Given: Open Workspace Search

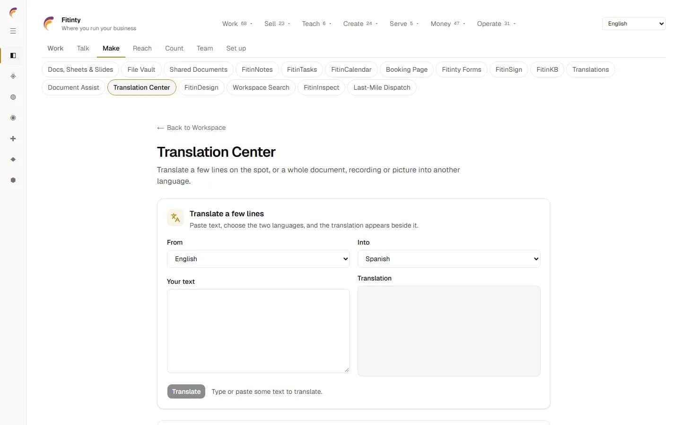Looking at the screenshot, I should (x=261, y=87).
